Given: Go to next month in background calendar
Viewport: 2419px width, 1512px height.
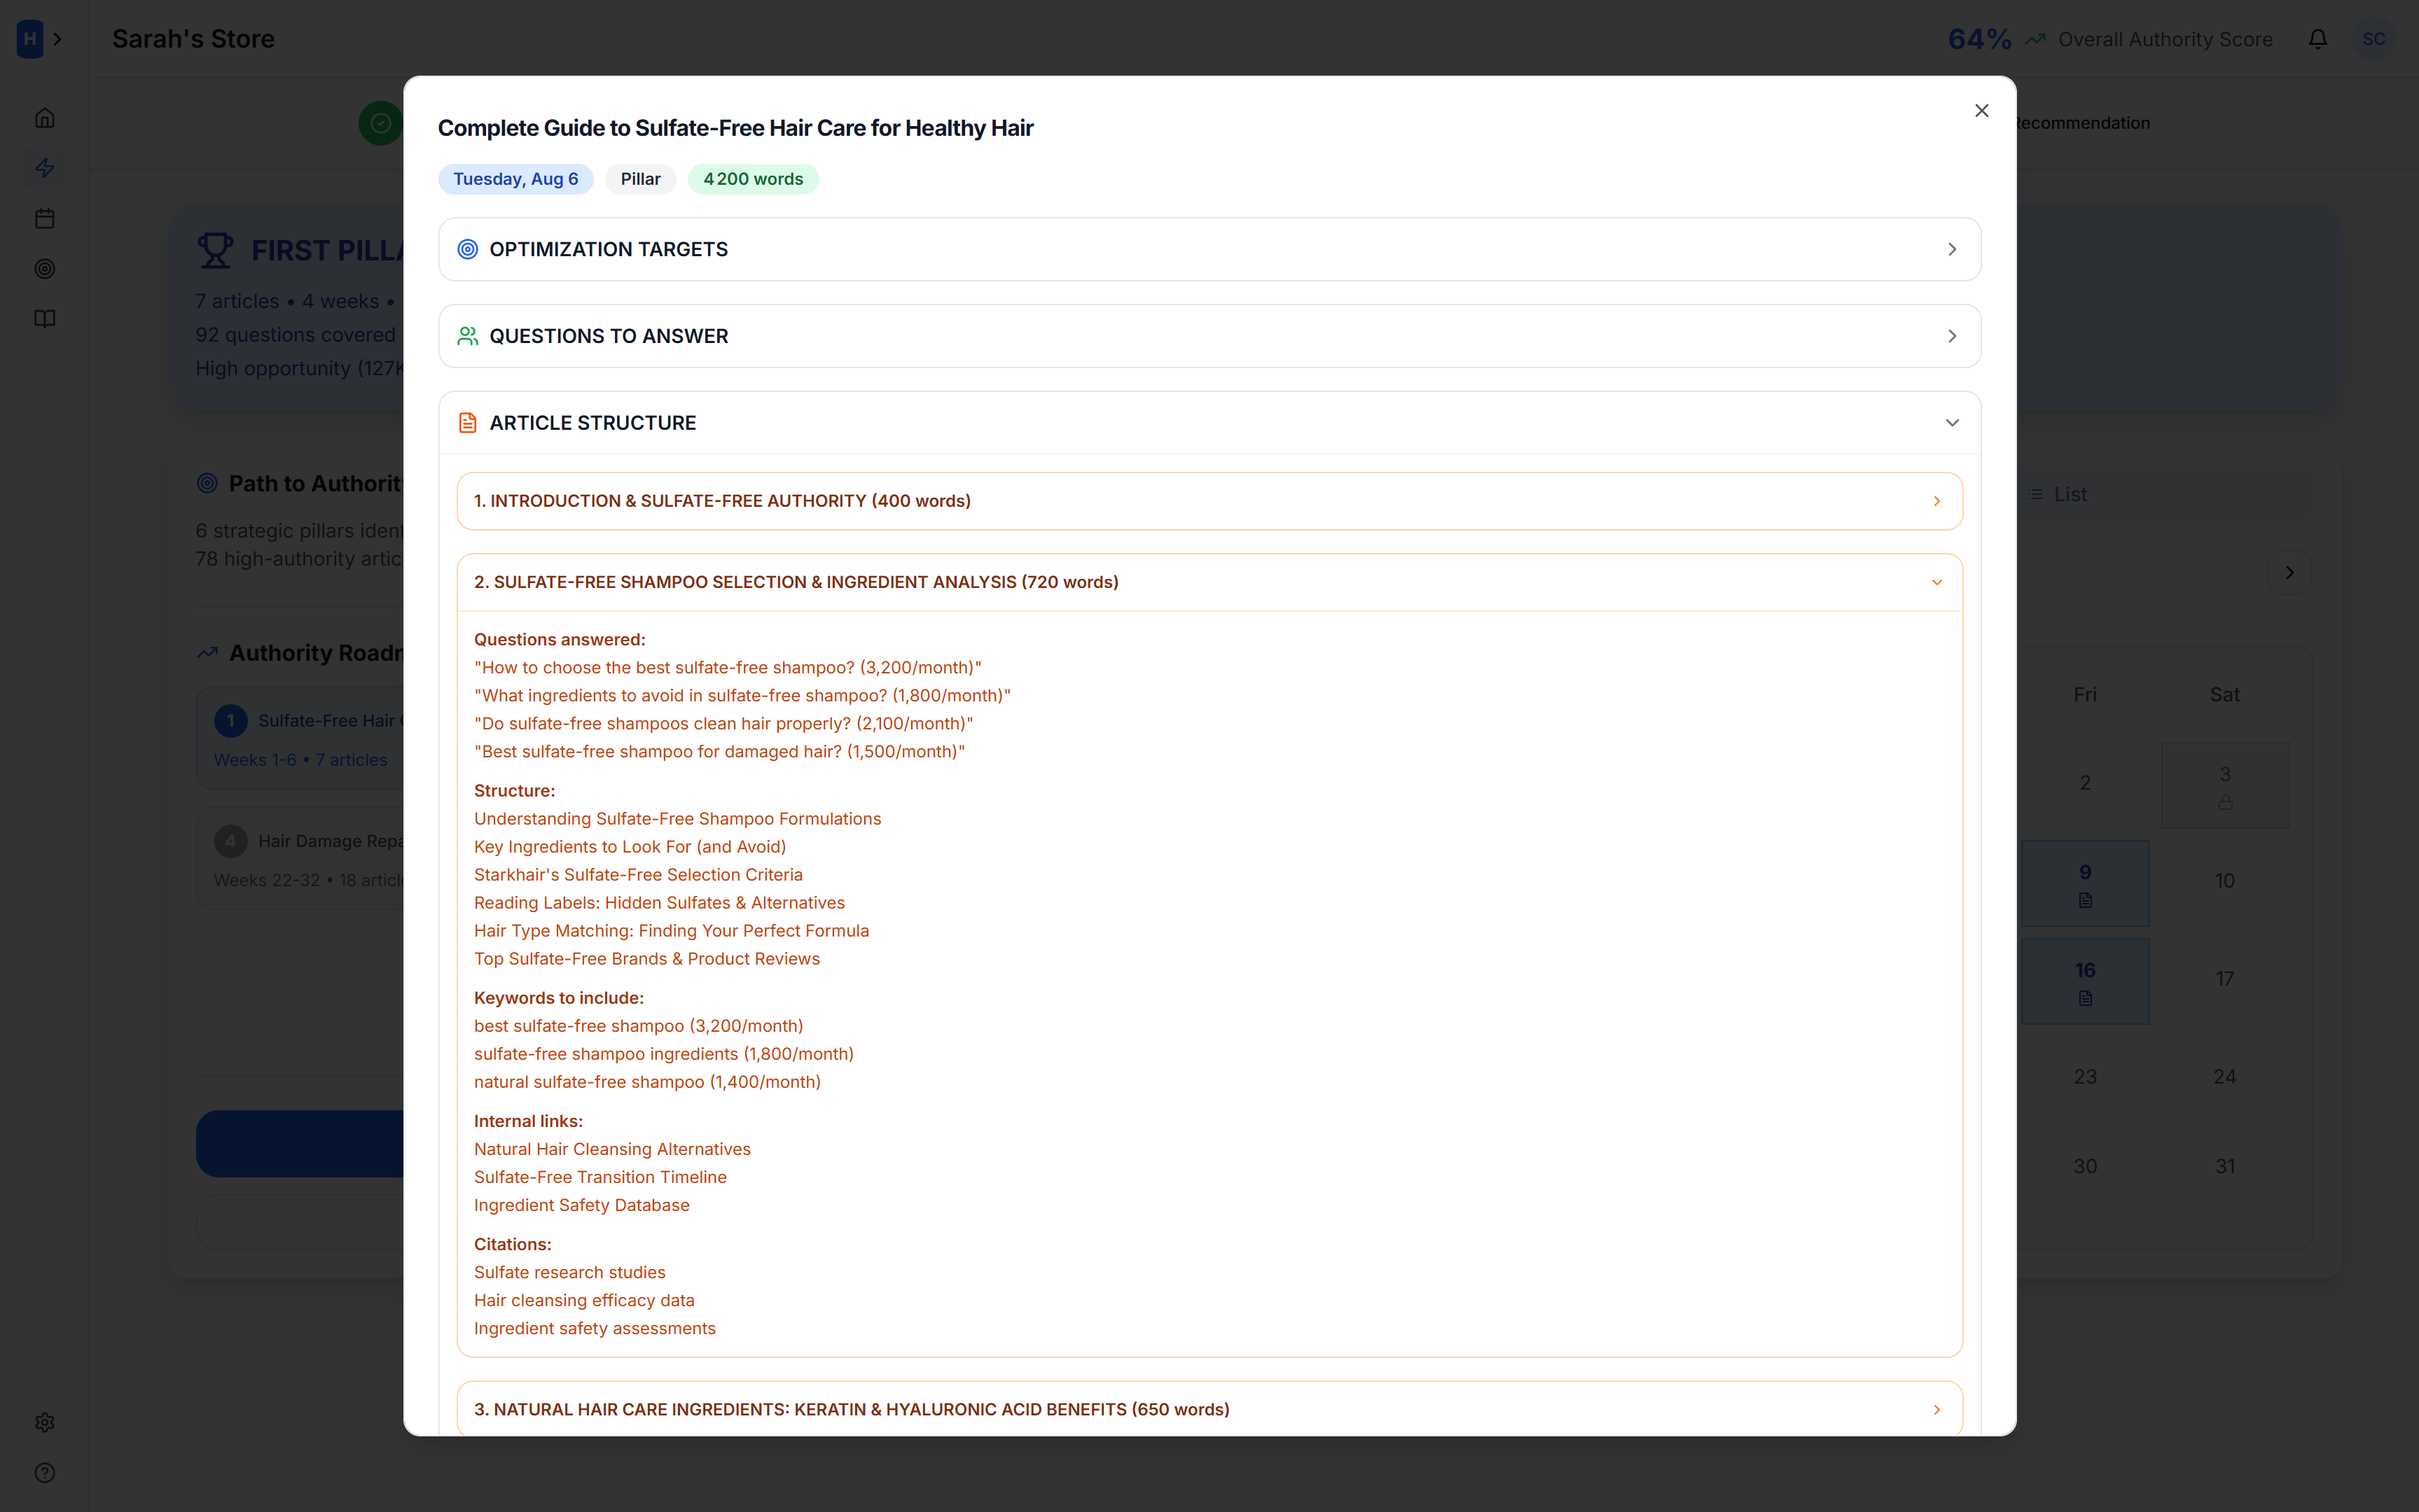Looking at the screenshot, I should pyautogui.click(x=2289, y=573).
